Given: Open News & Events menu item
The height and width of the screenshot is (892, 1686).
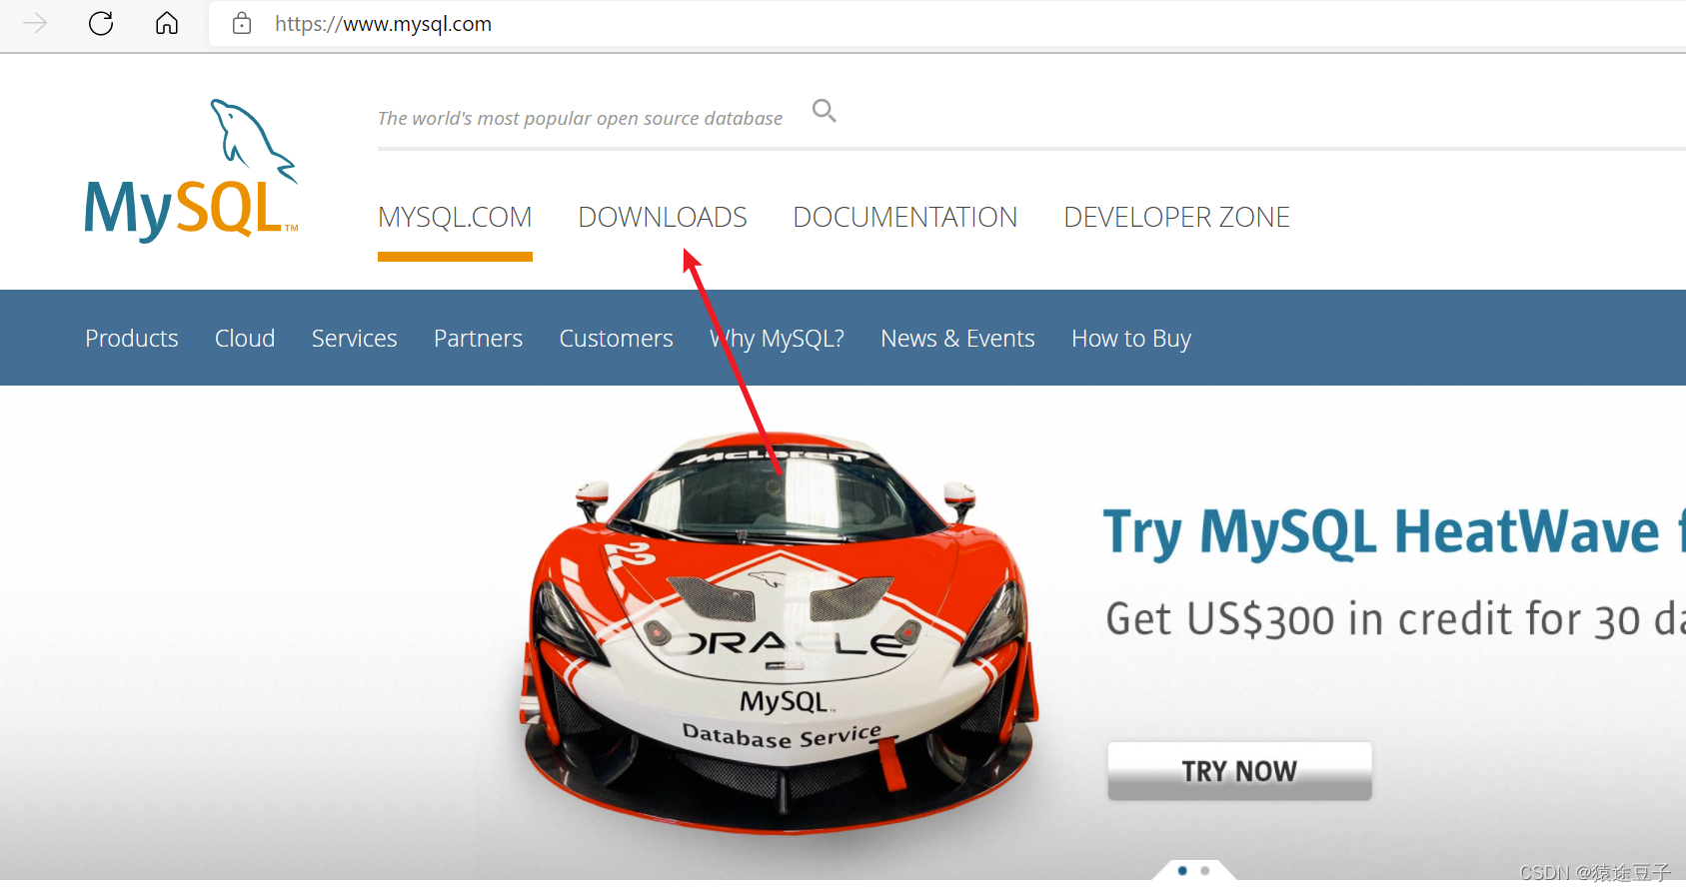Looking at the screenshot, I should pyautogui.click(x=957, y=339).
